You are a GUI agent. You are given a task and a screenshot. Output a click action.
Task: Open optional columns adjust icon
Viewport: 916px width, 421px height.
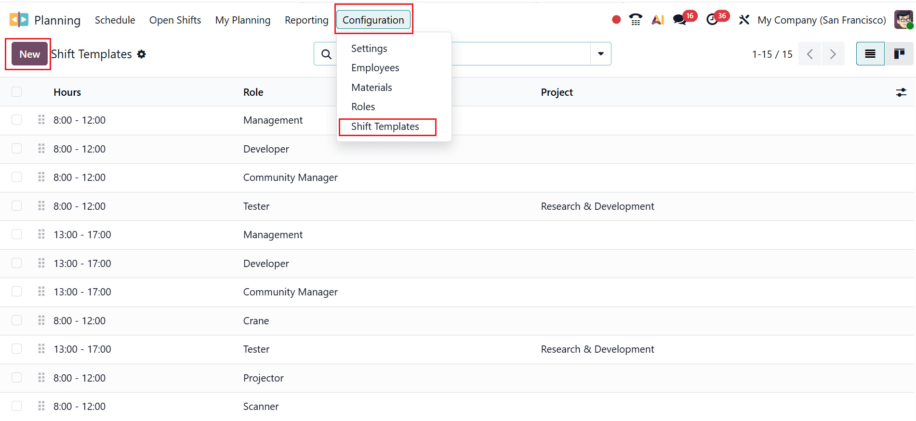point(901,92)
